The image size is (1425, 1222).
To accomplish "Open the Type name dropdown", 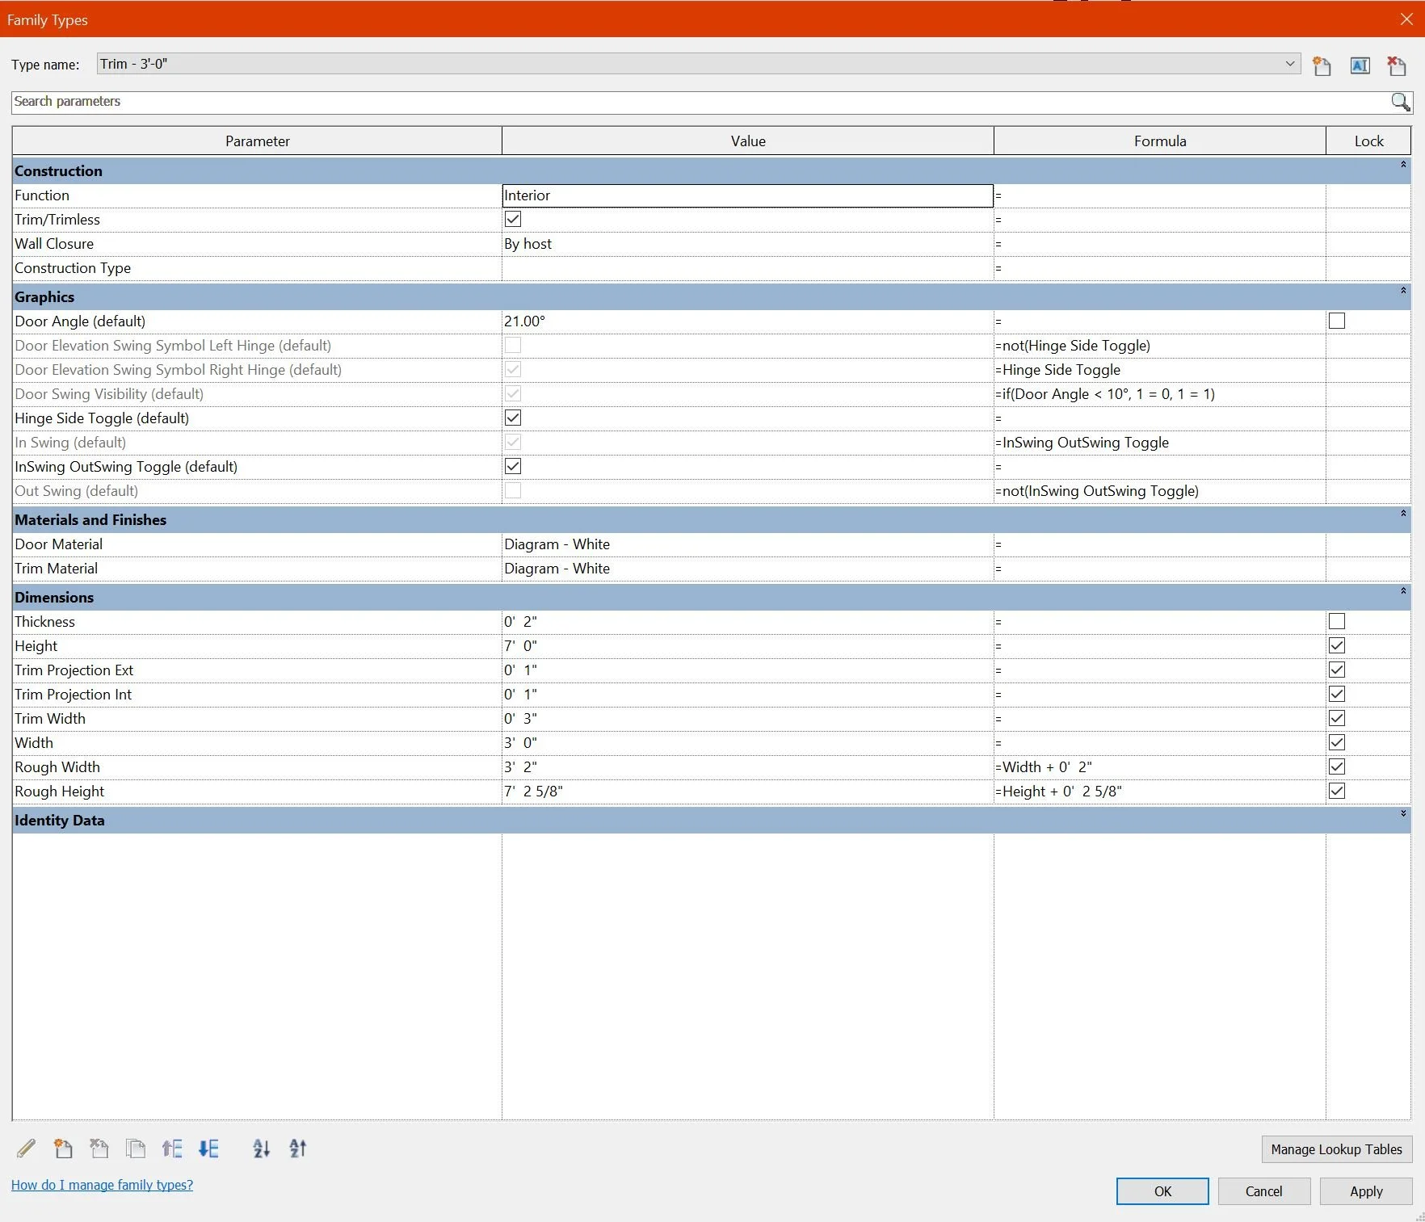I will pos(1290,64).
